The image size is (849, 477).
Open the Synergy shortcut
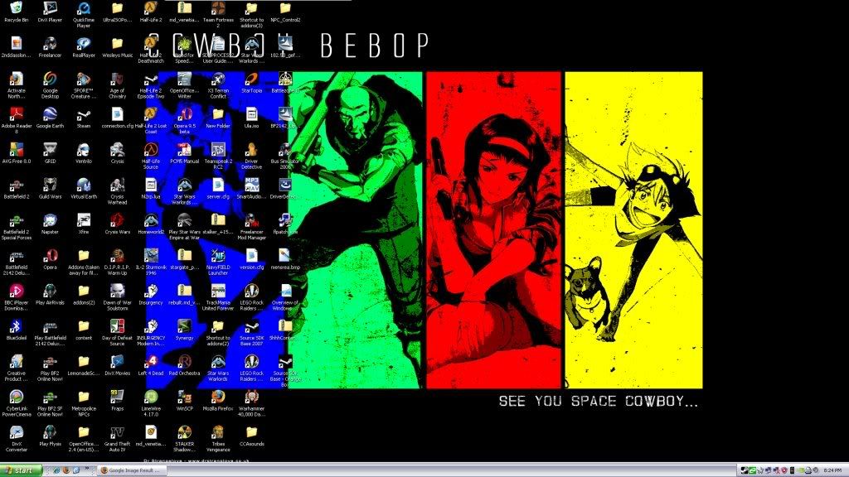(x=185, y=330)
